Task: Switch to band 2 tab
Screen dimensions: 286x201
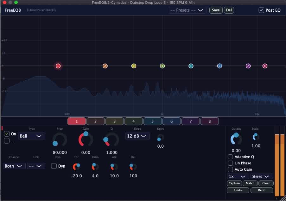Action: tap(96, 121)
